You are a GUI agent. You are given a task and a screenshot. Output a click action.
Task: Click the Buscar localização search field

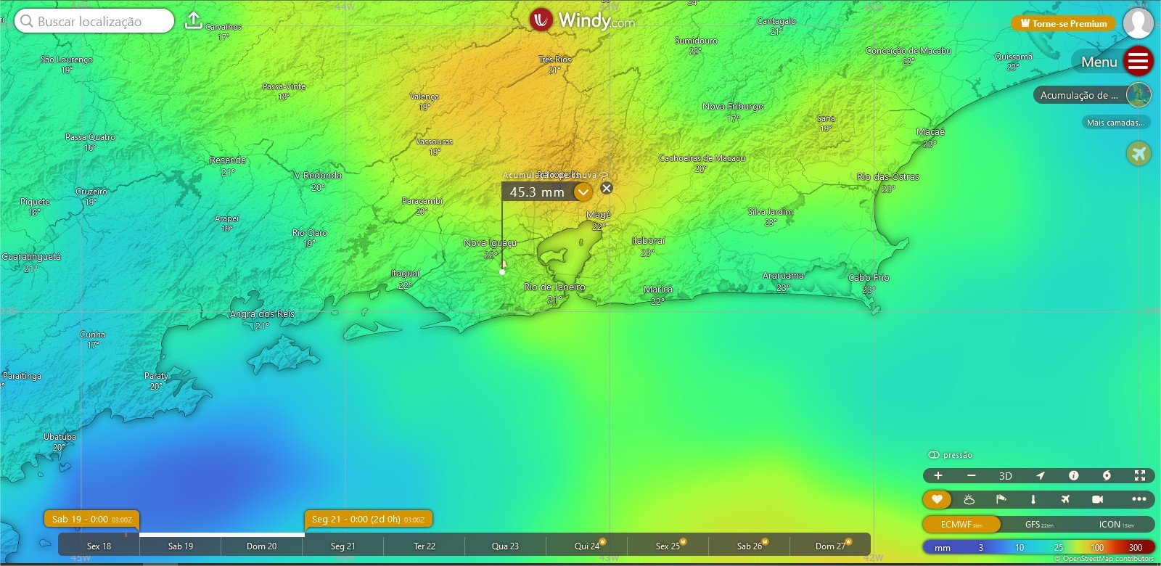pyautogui.click(x=94, y=21)
